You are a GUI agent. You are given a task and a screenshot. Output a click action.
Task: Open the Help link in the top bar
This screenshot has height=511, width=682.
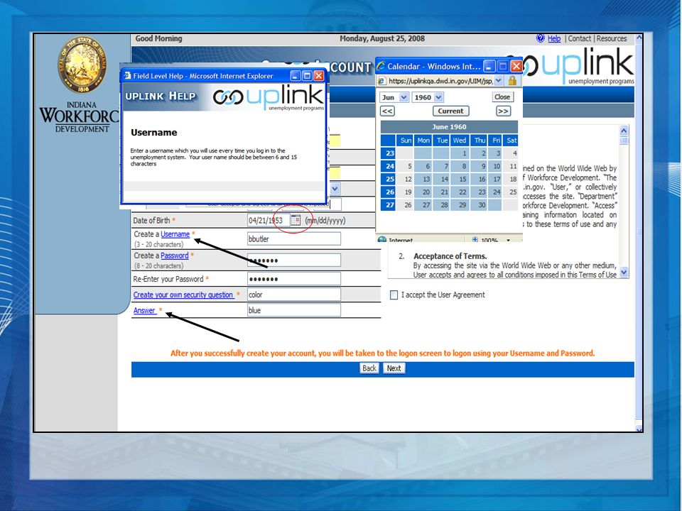tap(553, 38)
